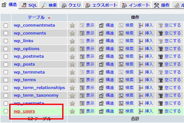The width and height of the screenshot is (184, 123).
Task: Switch to the エクスポート tab
Action: (x=101, y=5)
